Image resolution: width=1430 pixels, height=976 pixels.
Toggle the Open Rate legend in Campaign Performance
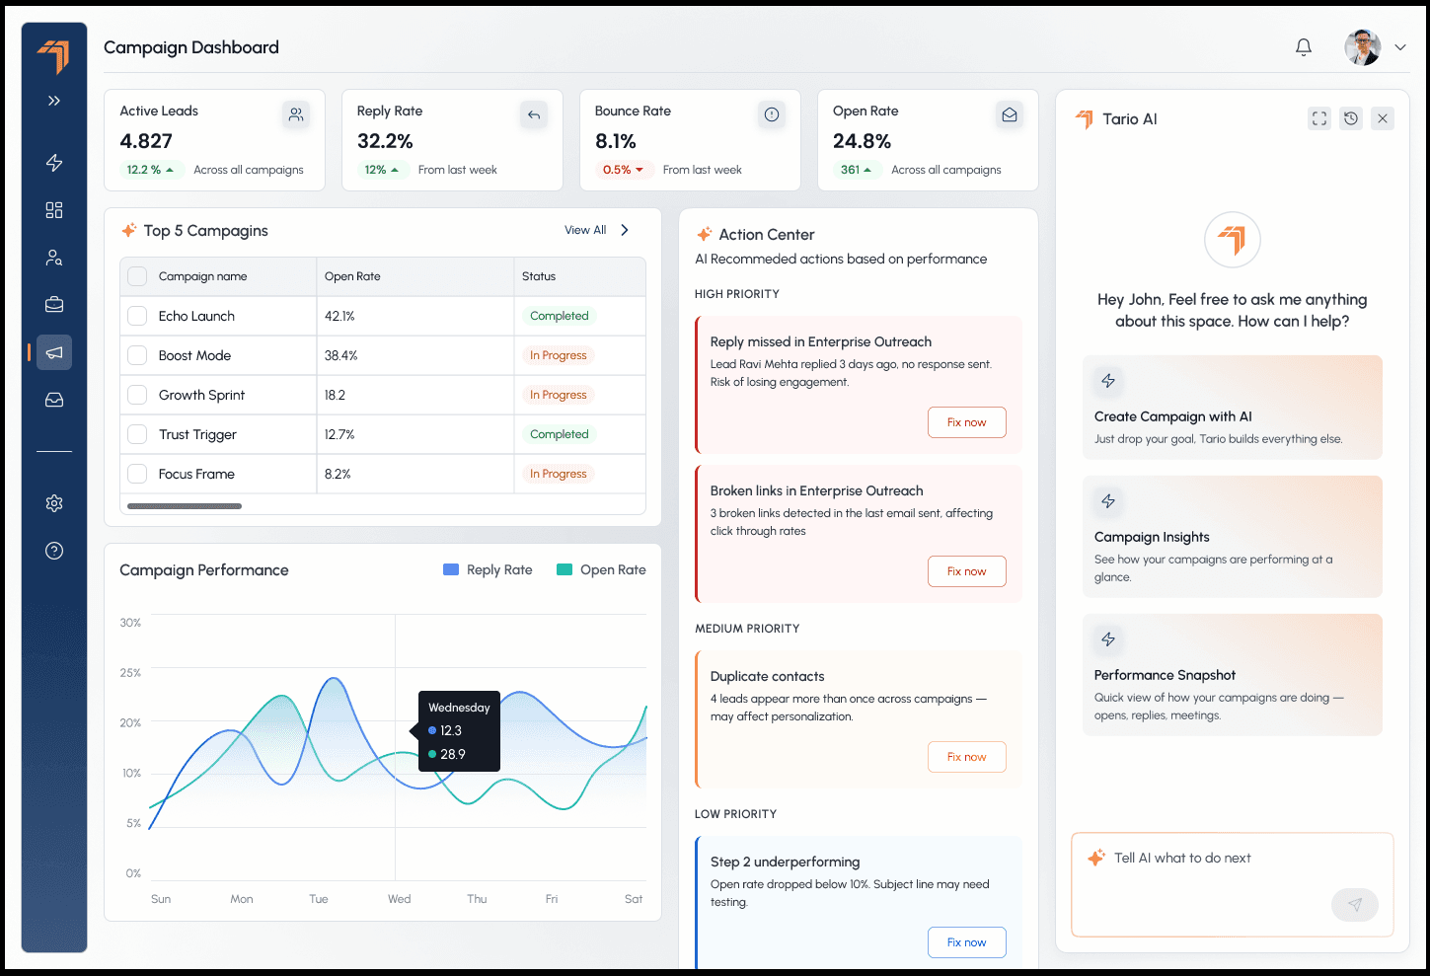point(601,569)
